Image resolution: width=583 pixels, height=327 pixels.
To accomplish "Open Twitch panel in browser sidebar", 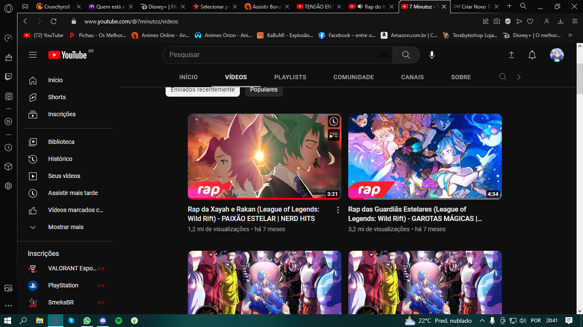I will [8, 77].
